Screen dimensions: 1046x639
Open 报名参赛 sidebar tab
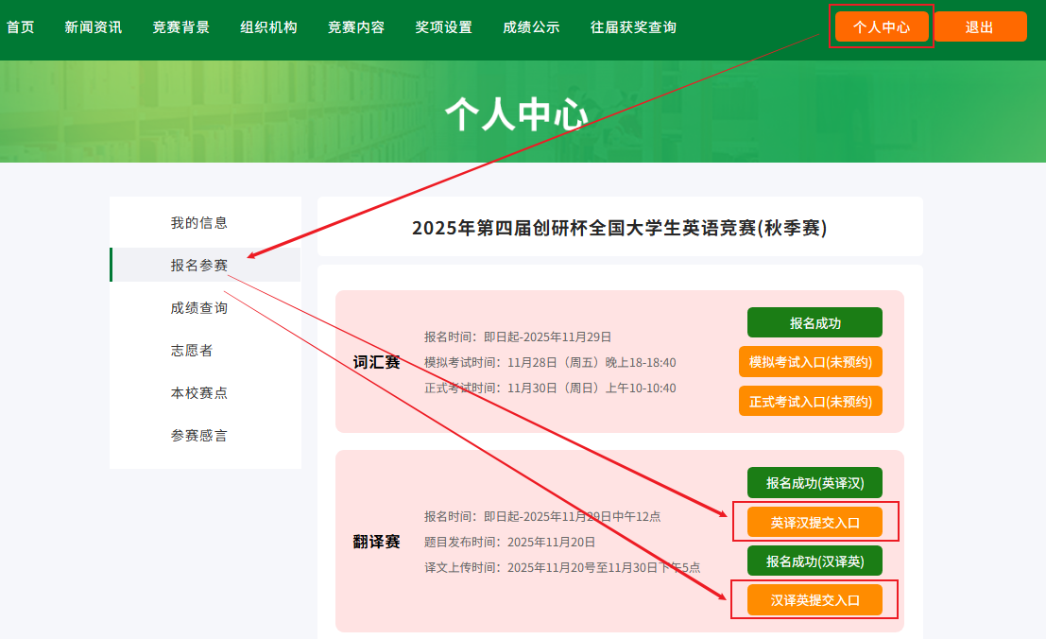point(199,266)
